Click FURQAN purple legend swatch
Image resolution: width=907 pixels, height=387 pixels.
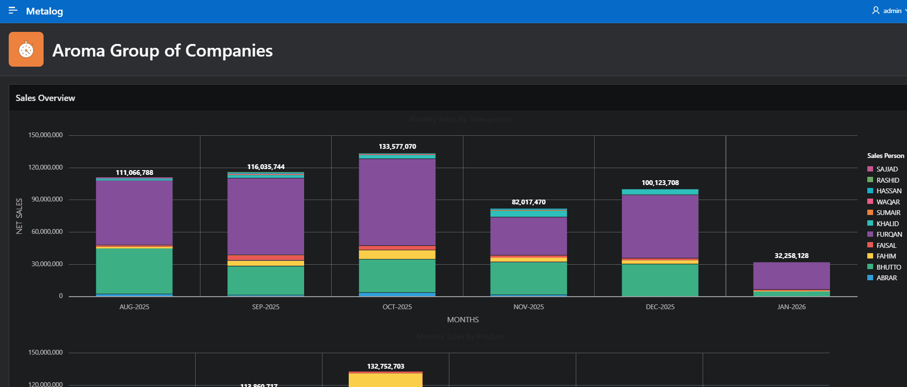coord(870,234)
